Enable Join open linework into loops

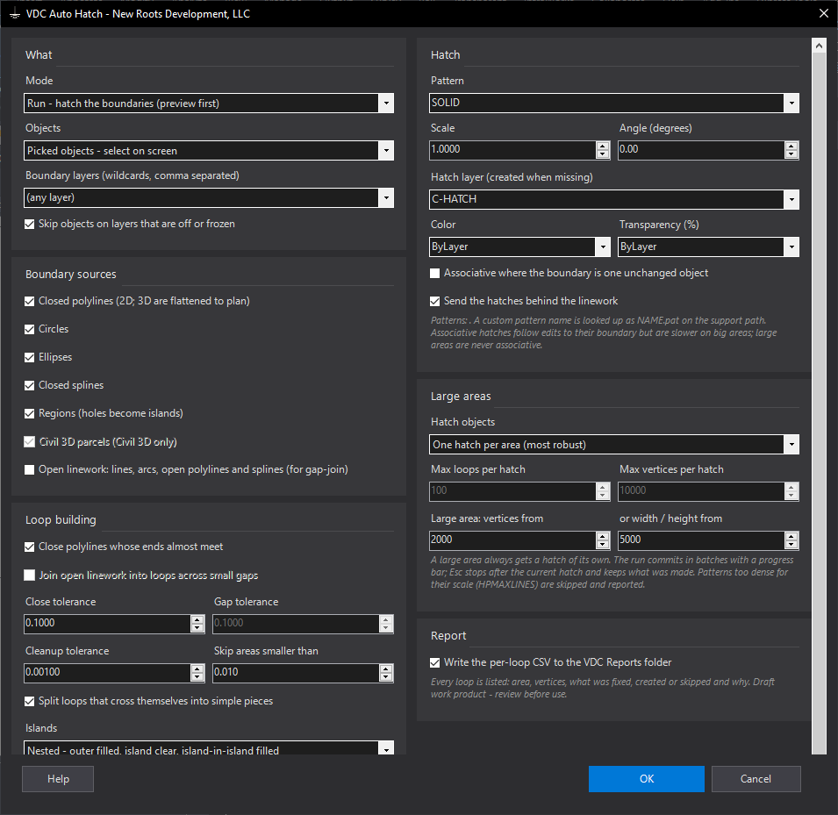coord(30,575)
